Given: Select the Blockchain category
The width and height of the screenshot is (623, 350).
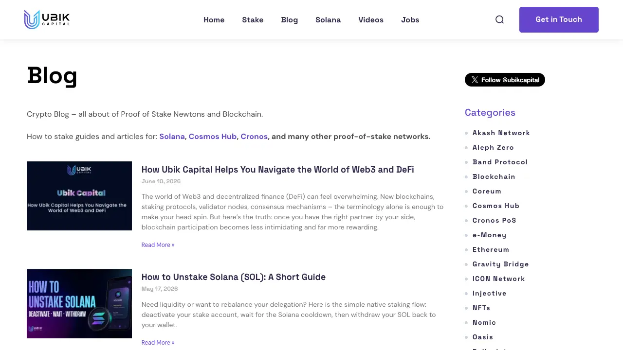Looking at the screenshot, I should (x=494, y=176).
